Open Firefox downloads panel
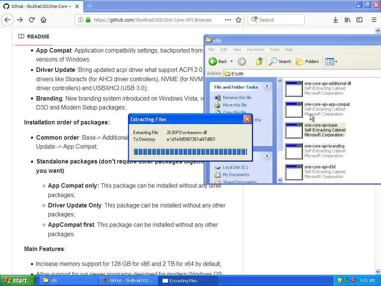 (336, 20)
